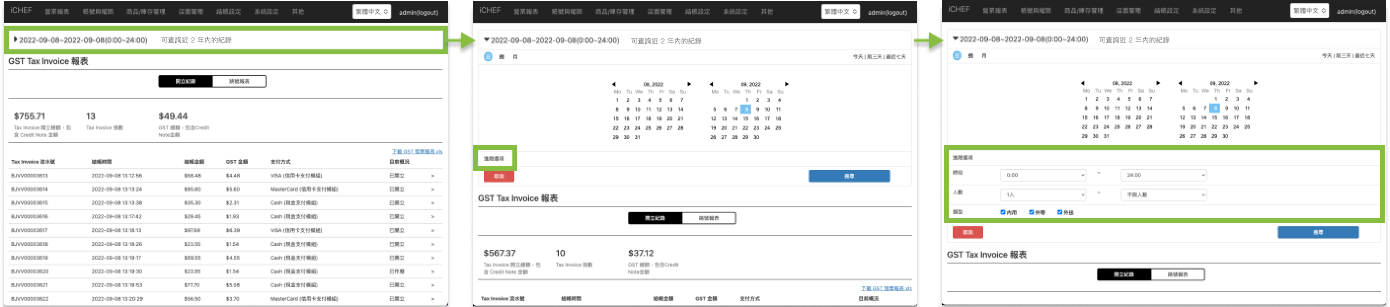
Task: Click 進階選項 advanced options label above red 取消 button
Action: [x=493, y=158]
